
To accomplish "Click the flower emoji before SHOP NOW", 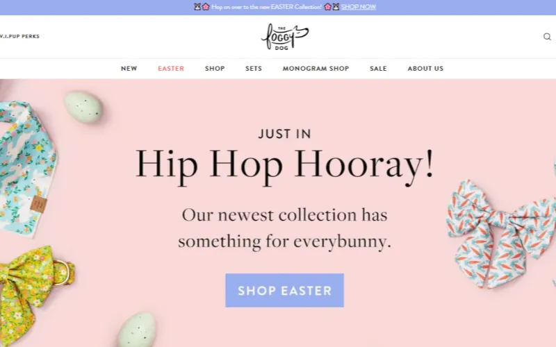I will coord(327,7).
